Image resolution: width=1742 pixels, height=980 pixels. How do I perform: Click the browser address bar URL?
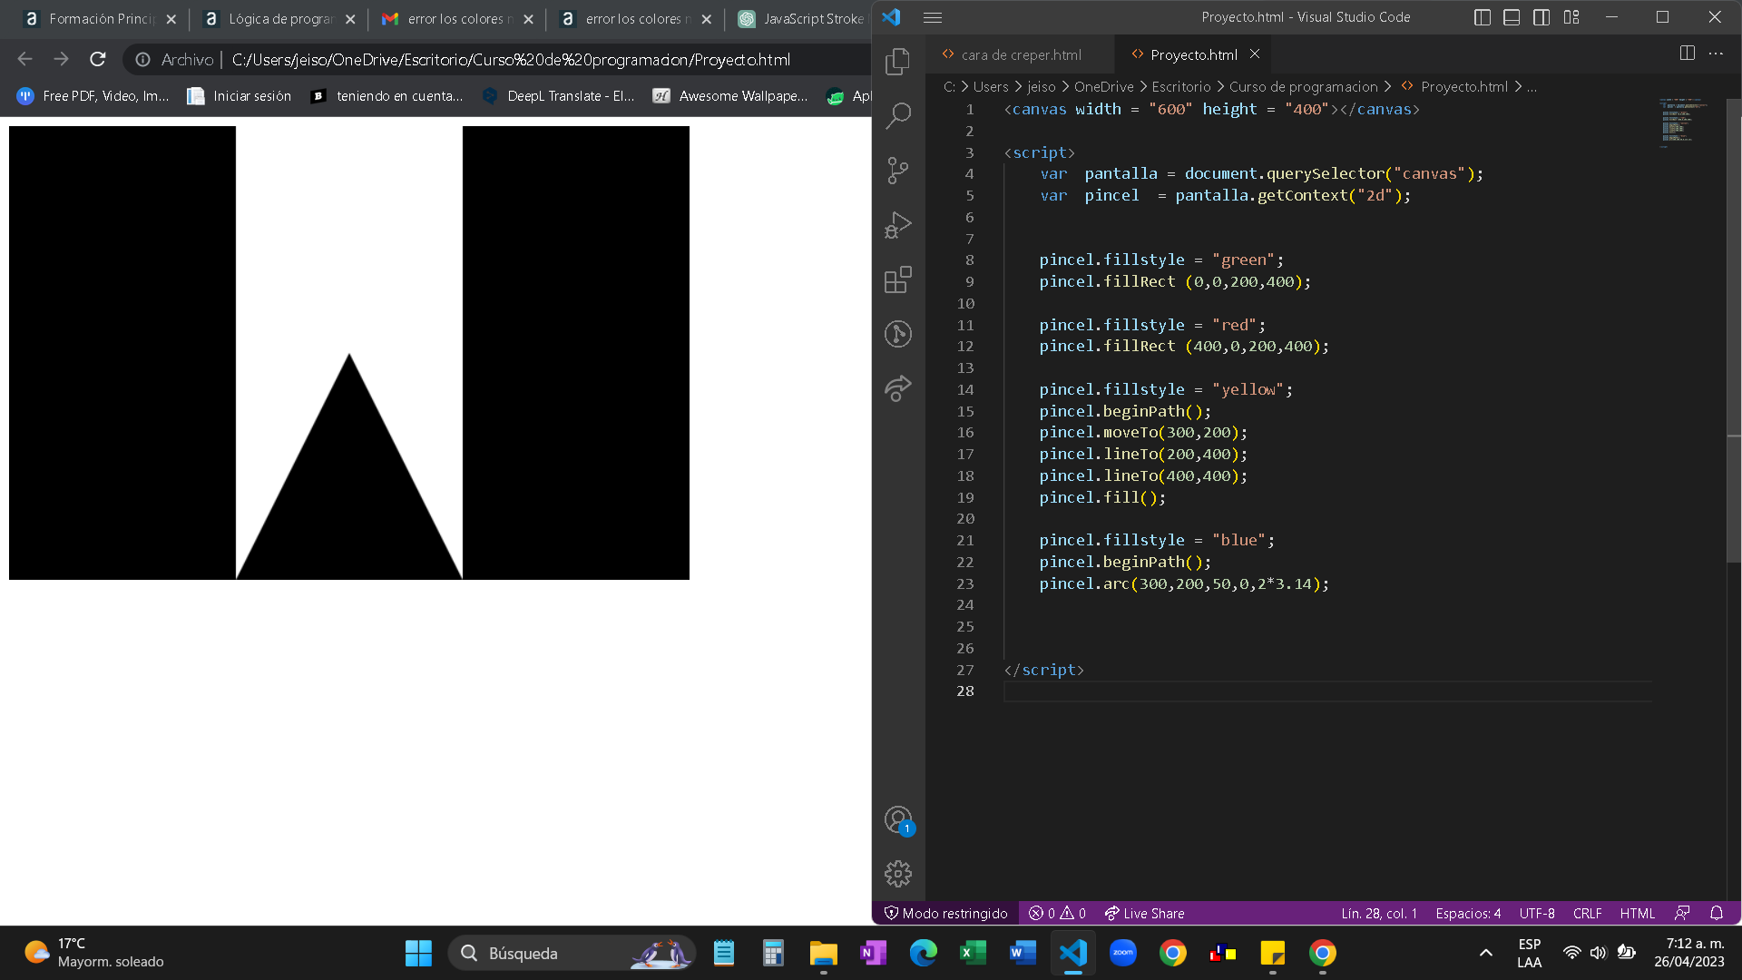pos(511,60)
